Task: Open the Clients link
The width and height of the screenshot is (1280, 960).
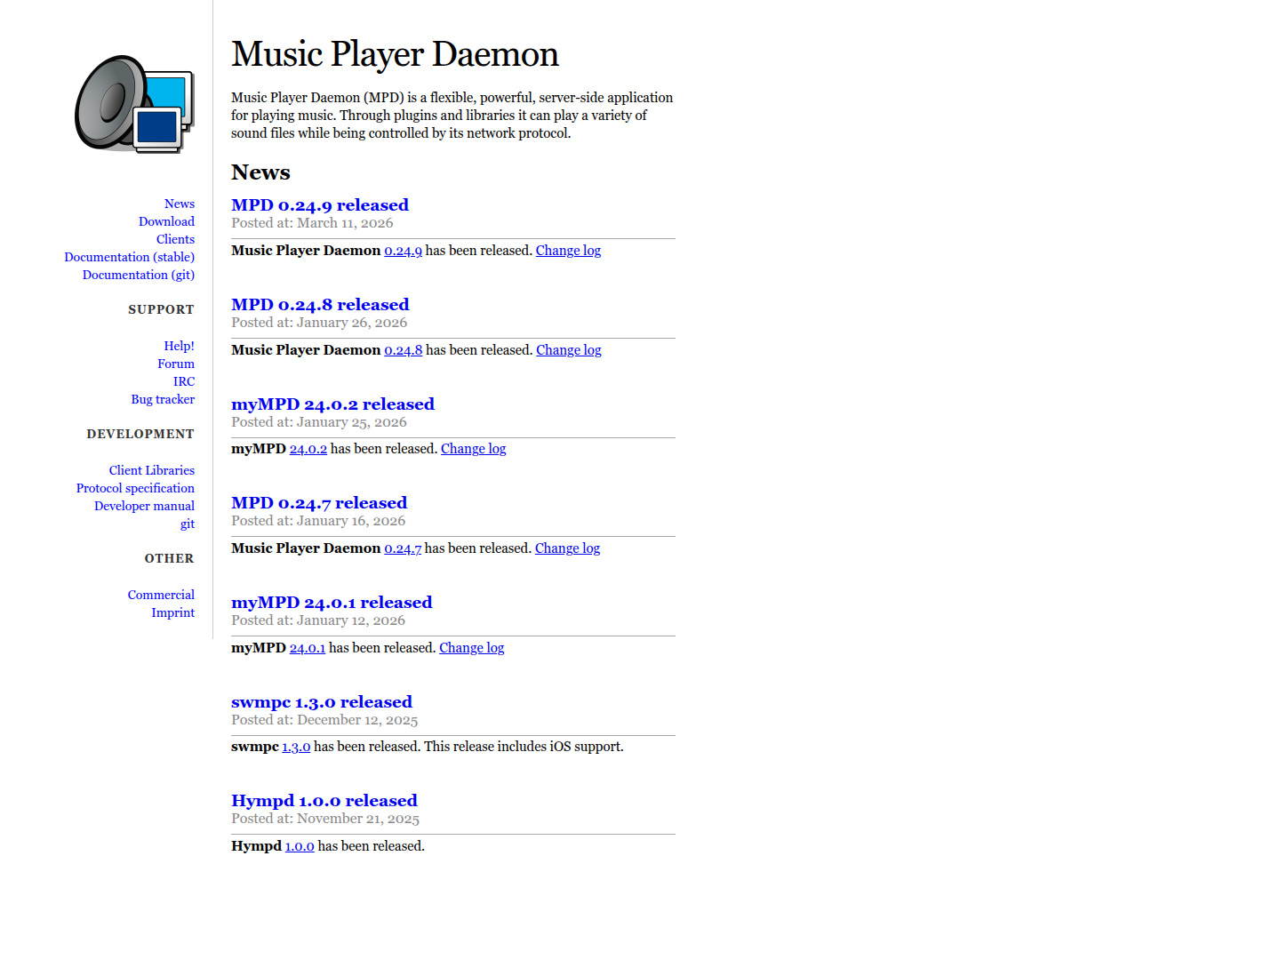Action: 175,239
